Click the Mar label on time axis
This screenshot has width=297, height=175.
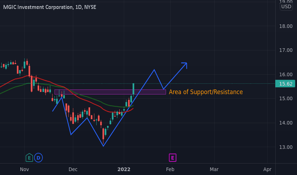pyautogui.click(x=214, y=169)
